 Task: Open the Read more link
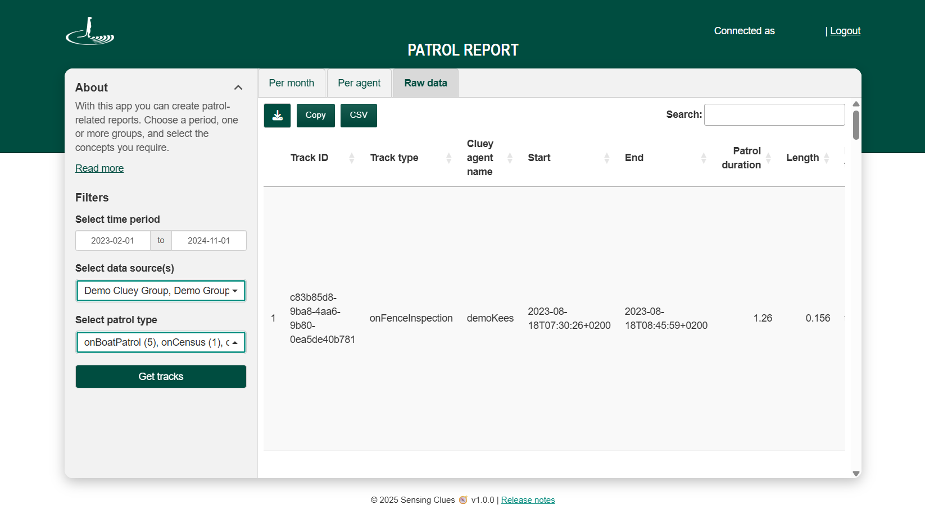99,168
